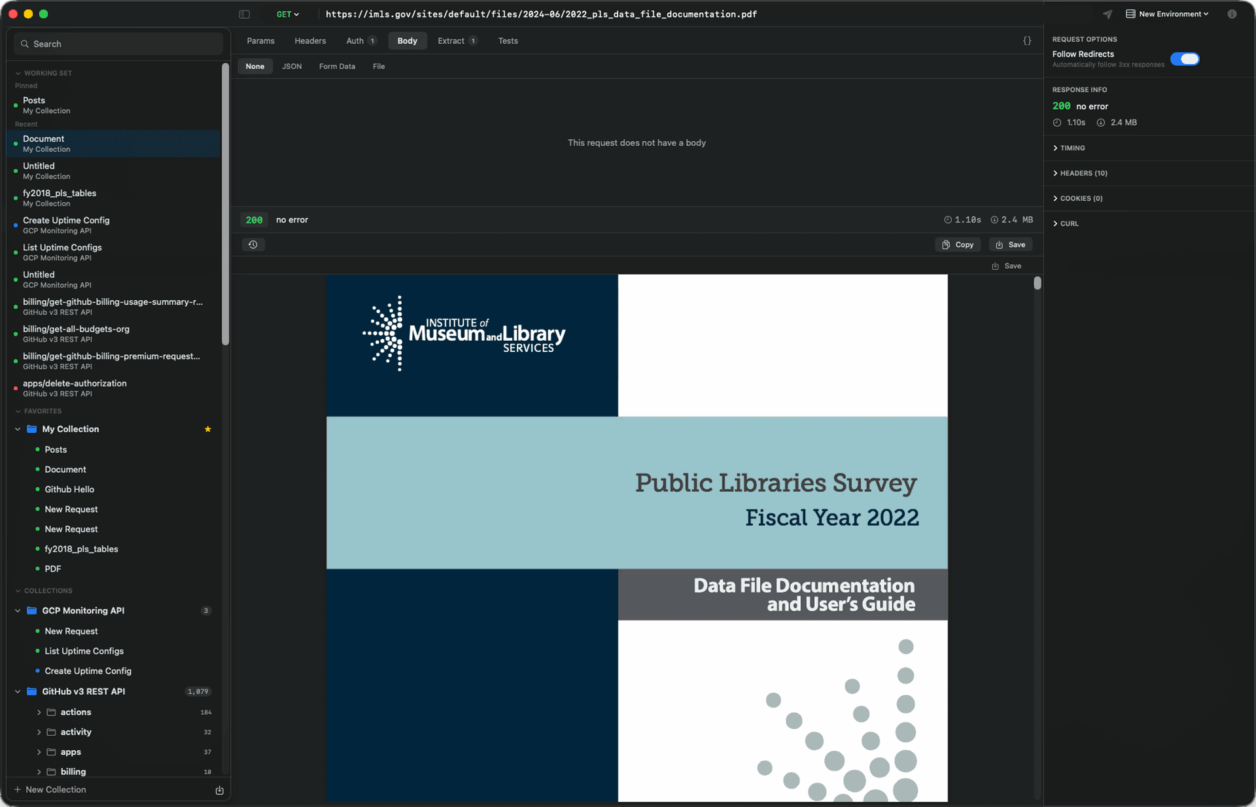Open the GET method dropdown

tap(287, 14)
